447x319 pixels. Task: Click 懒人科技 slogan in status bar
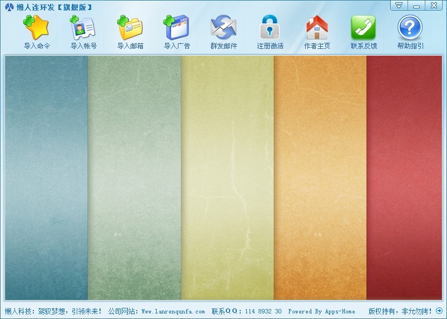pyautogui.click(x=53, y=311)
